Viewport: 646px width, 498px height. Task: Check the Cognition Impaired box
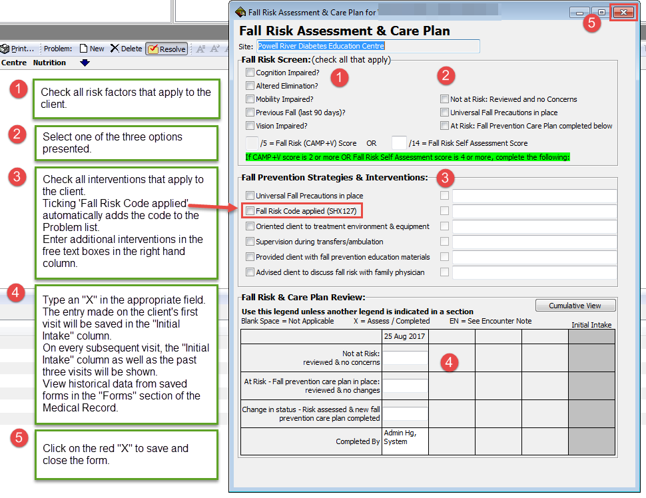coord(249,72)
